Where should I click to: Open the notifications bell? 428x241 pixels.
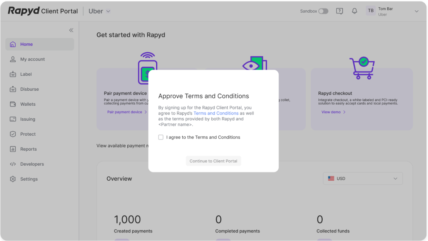pos(354,11)
